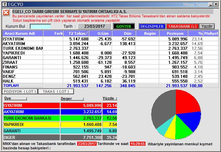Click the red slice of the pie chart
The width and height of the screenshot is (221, 152).
186,103
